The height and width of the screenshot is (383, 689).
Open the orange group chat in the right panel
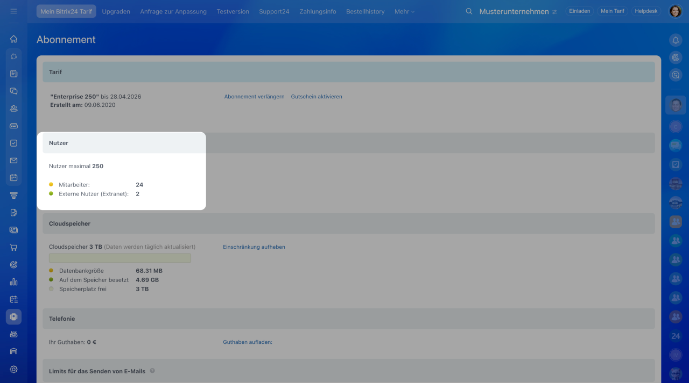pos(676,221)
